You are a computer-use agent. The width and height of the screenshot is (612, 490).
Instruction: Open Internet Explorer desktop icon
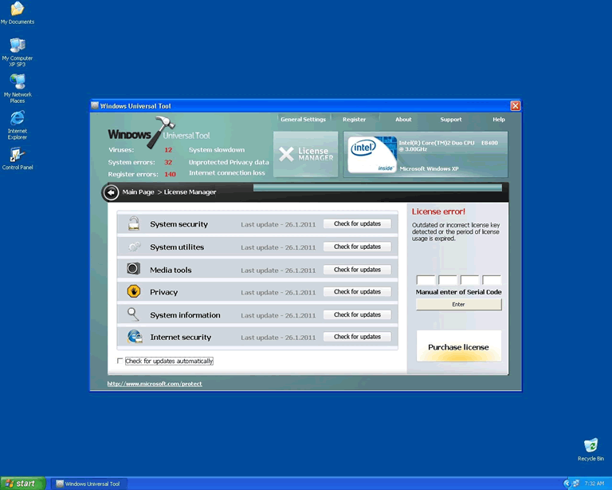pyautogui.click(x=17, y=121)
